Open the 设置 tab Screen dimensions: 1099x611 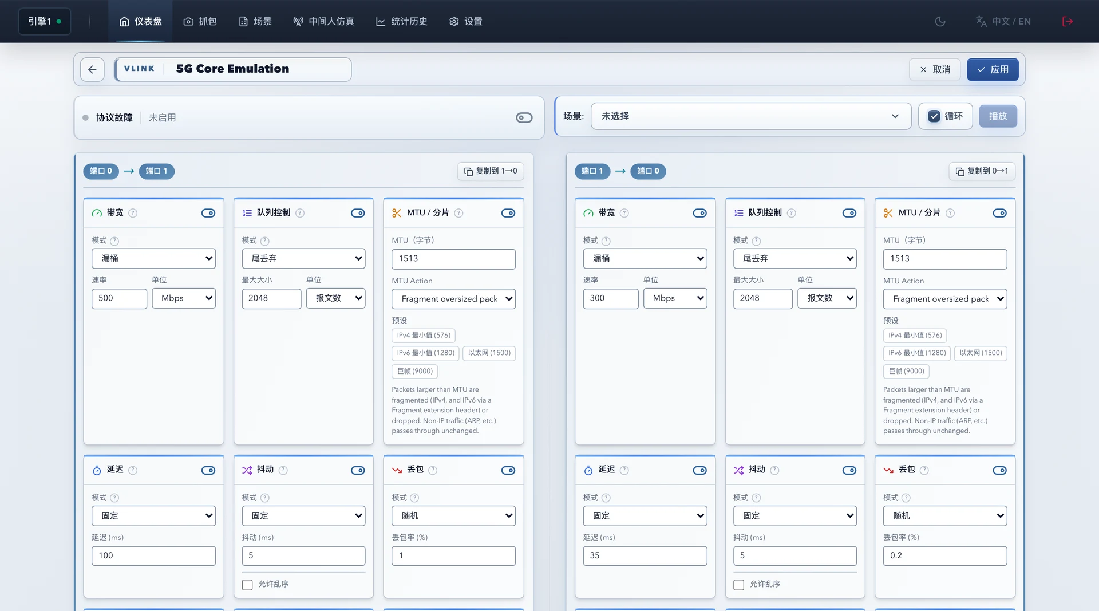point(466,21)
